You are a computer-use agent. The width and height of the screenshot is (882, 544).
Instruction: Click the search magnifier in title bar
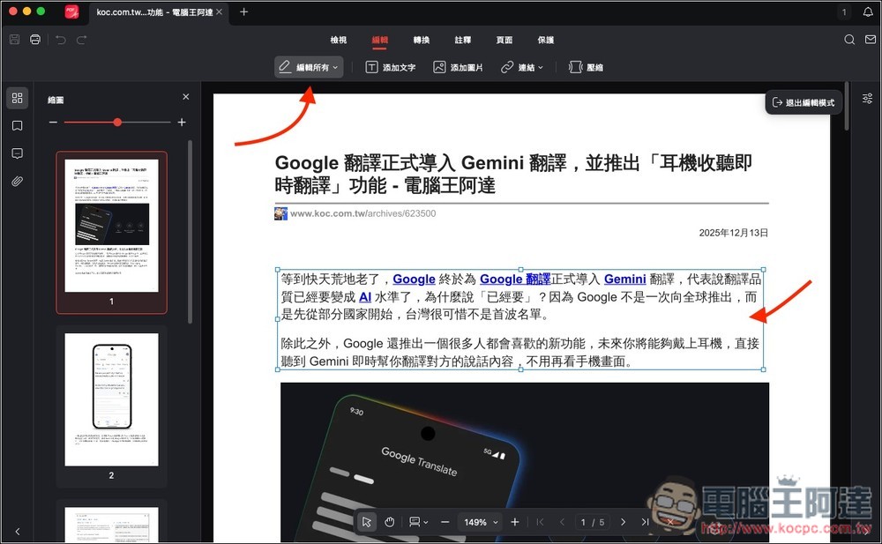848,40
